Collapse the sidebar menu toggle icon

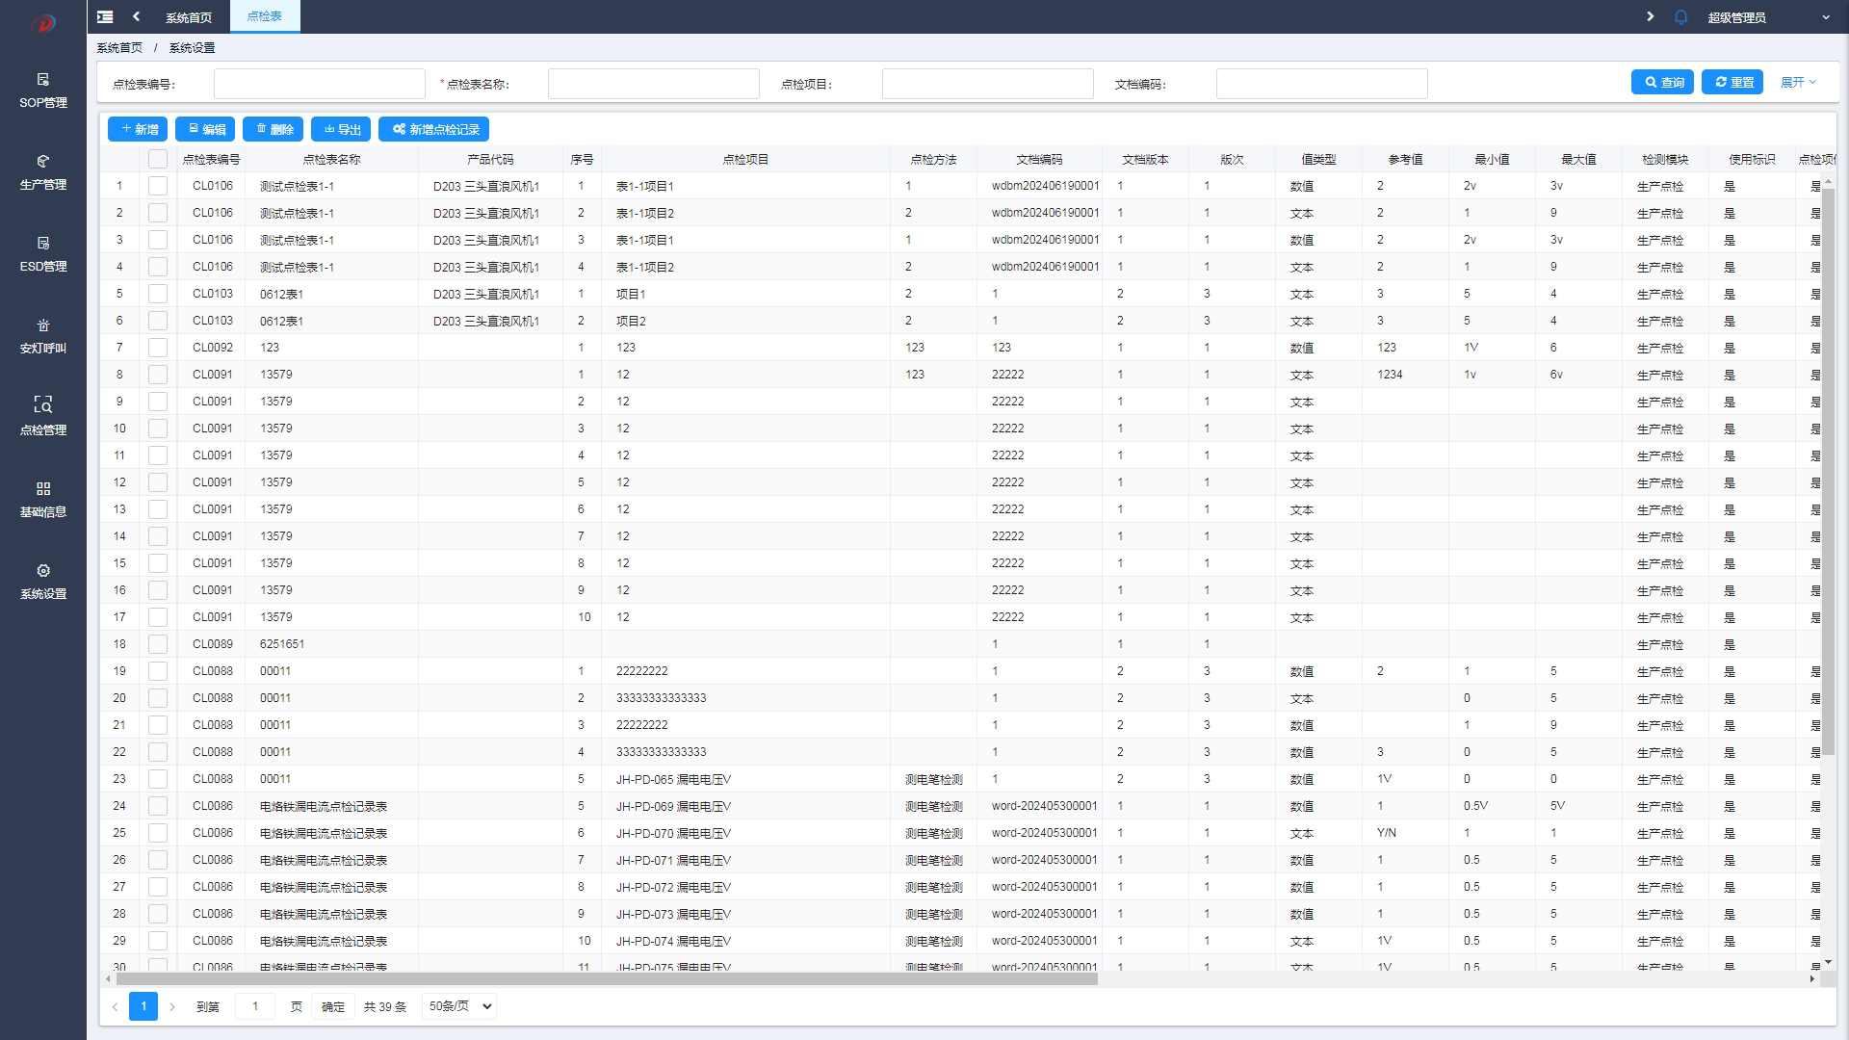click(x=105, y=16)
